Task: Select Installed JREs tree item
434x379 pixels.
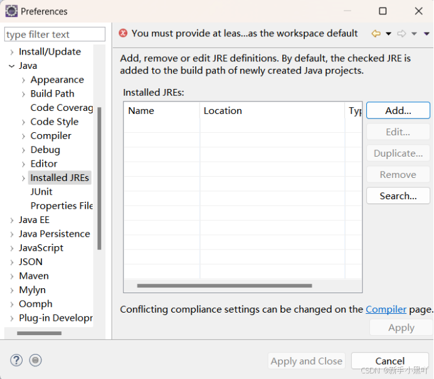Action: pyautogui.click(x=60, y=178)
